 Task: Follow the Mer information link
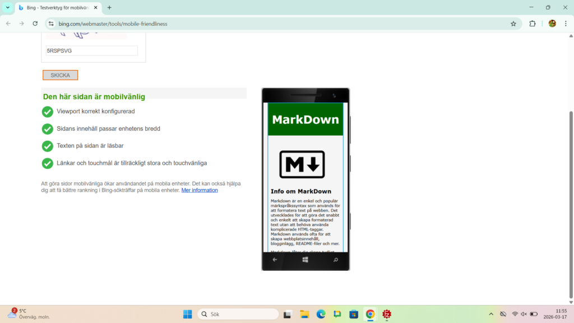click(200, 191)
